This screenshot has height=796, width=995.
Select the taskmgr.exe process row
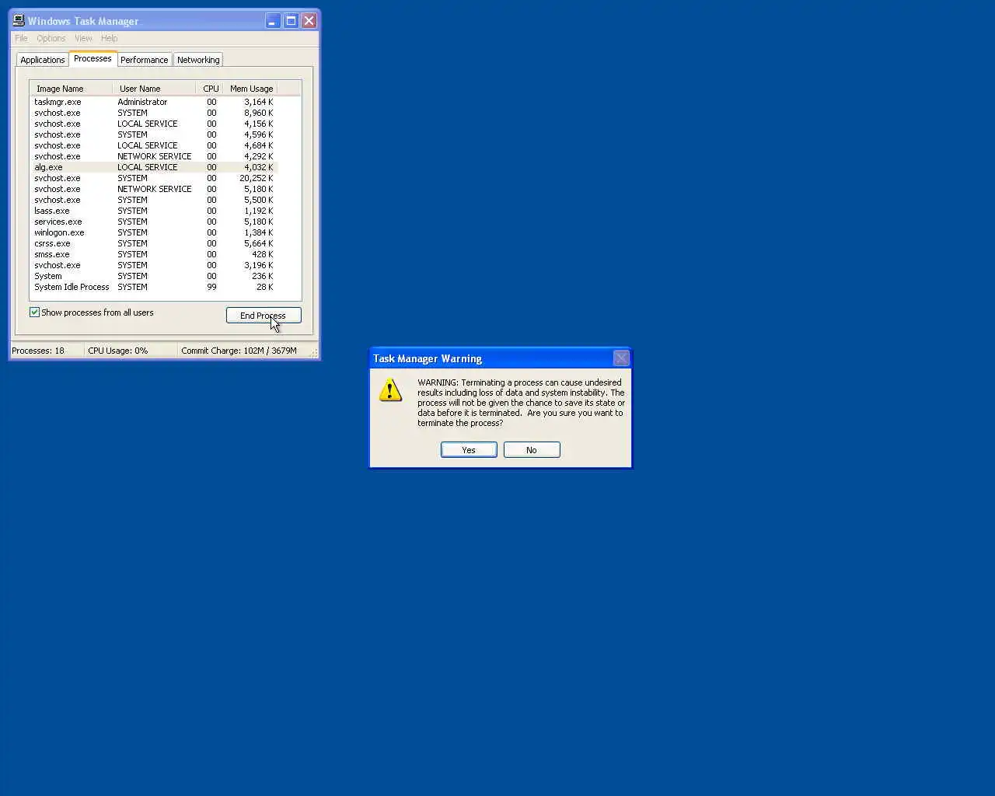[x=154, y=102]
